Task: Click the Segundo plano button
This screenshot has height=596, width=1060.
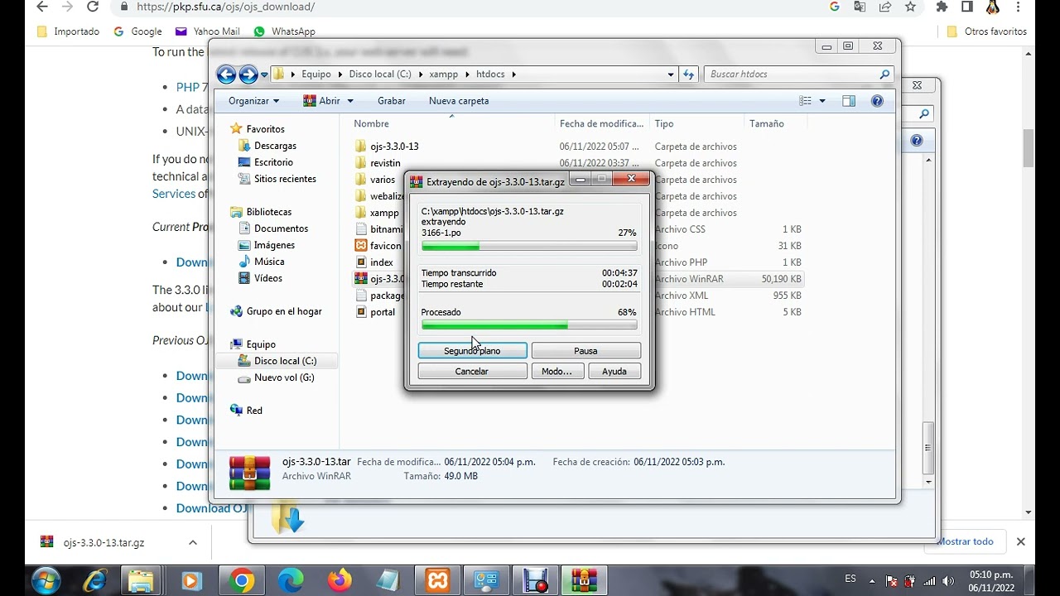Action: tap(472, 351)
